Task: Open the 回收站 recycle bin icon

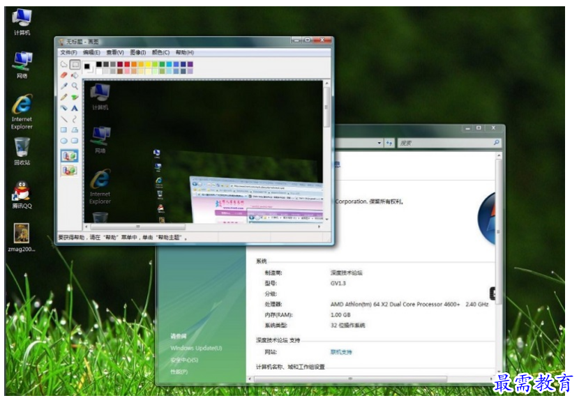Action: (x=22, y=151)
